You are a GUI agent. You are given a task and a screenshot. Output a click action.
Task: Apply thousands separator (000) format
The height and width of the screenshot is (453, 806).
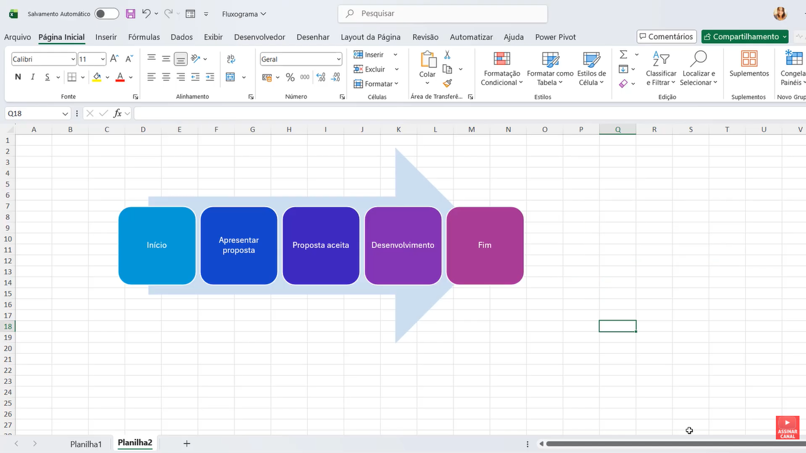pos(305,77)
